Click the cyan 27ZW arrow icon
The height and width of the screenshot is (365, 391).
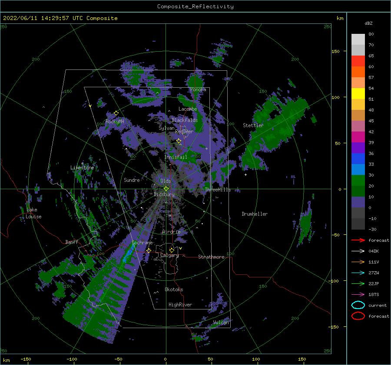[x=358, y=273]
